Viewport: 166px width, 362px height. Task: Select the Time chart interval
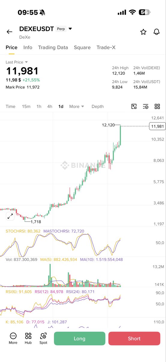[x=11, y=106]
